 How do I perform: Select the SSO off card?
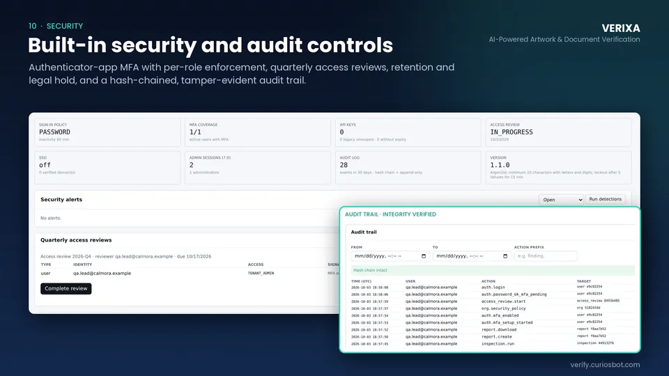pos(107,168)
